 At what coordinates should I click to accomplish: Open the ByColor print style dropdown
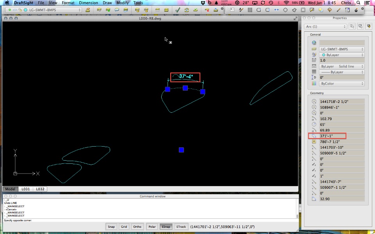coord(342,83)
